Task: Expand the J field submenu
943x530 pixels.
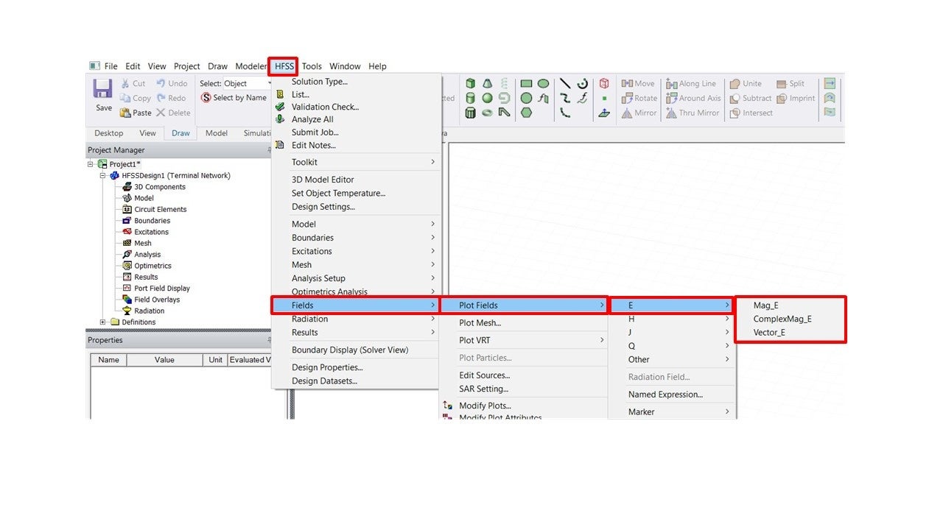Action: (671, 333)
